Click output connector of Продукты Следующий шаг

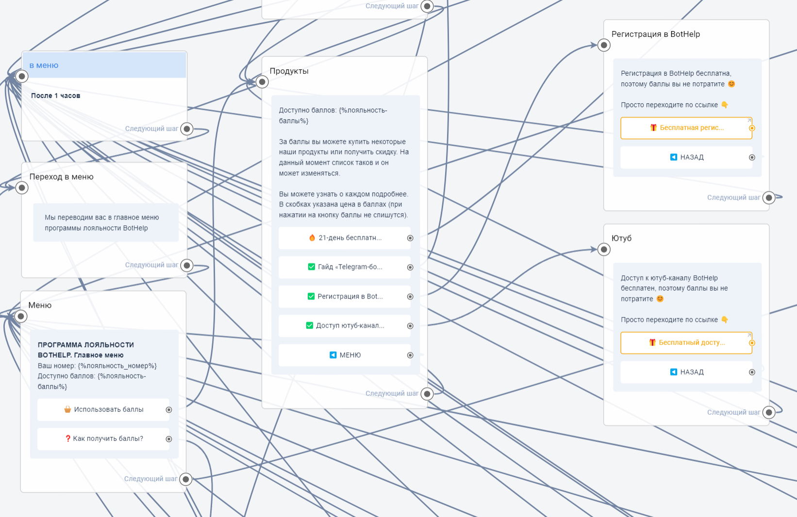[x=427, y=394]
